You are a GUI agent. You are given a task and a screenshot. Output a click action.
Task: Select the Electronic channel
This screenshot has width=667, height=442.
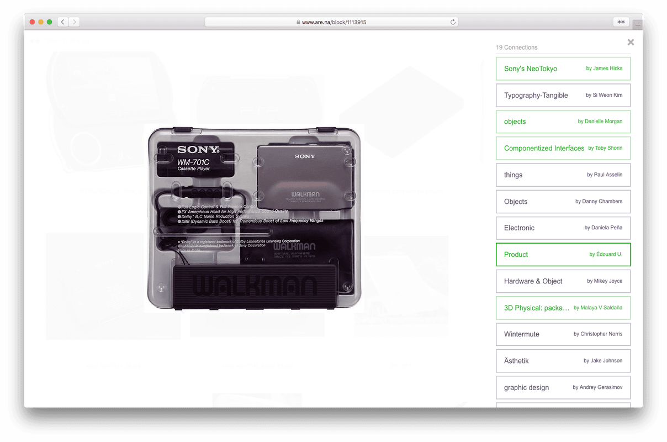[x=563, y=228]
